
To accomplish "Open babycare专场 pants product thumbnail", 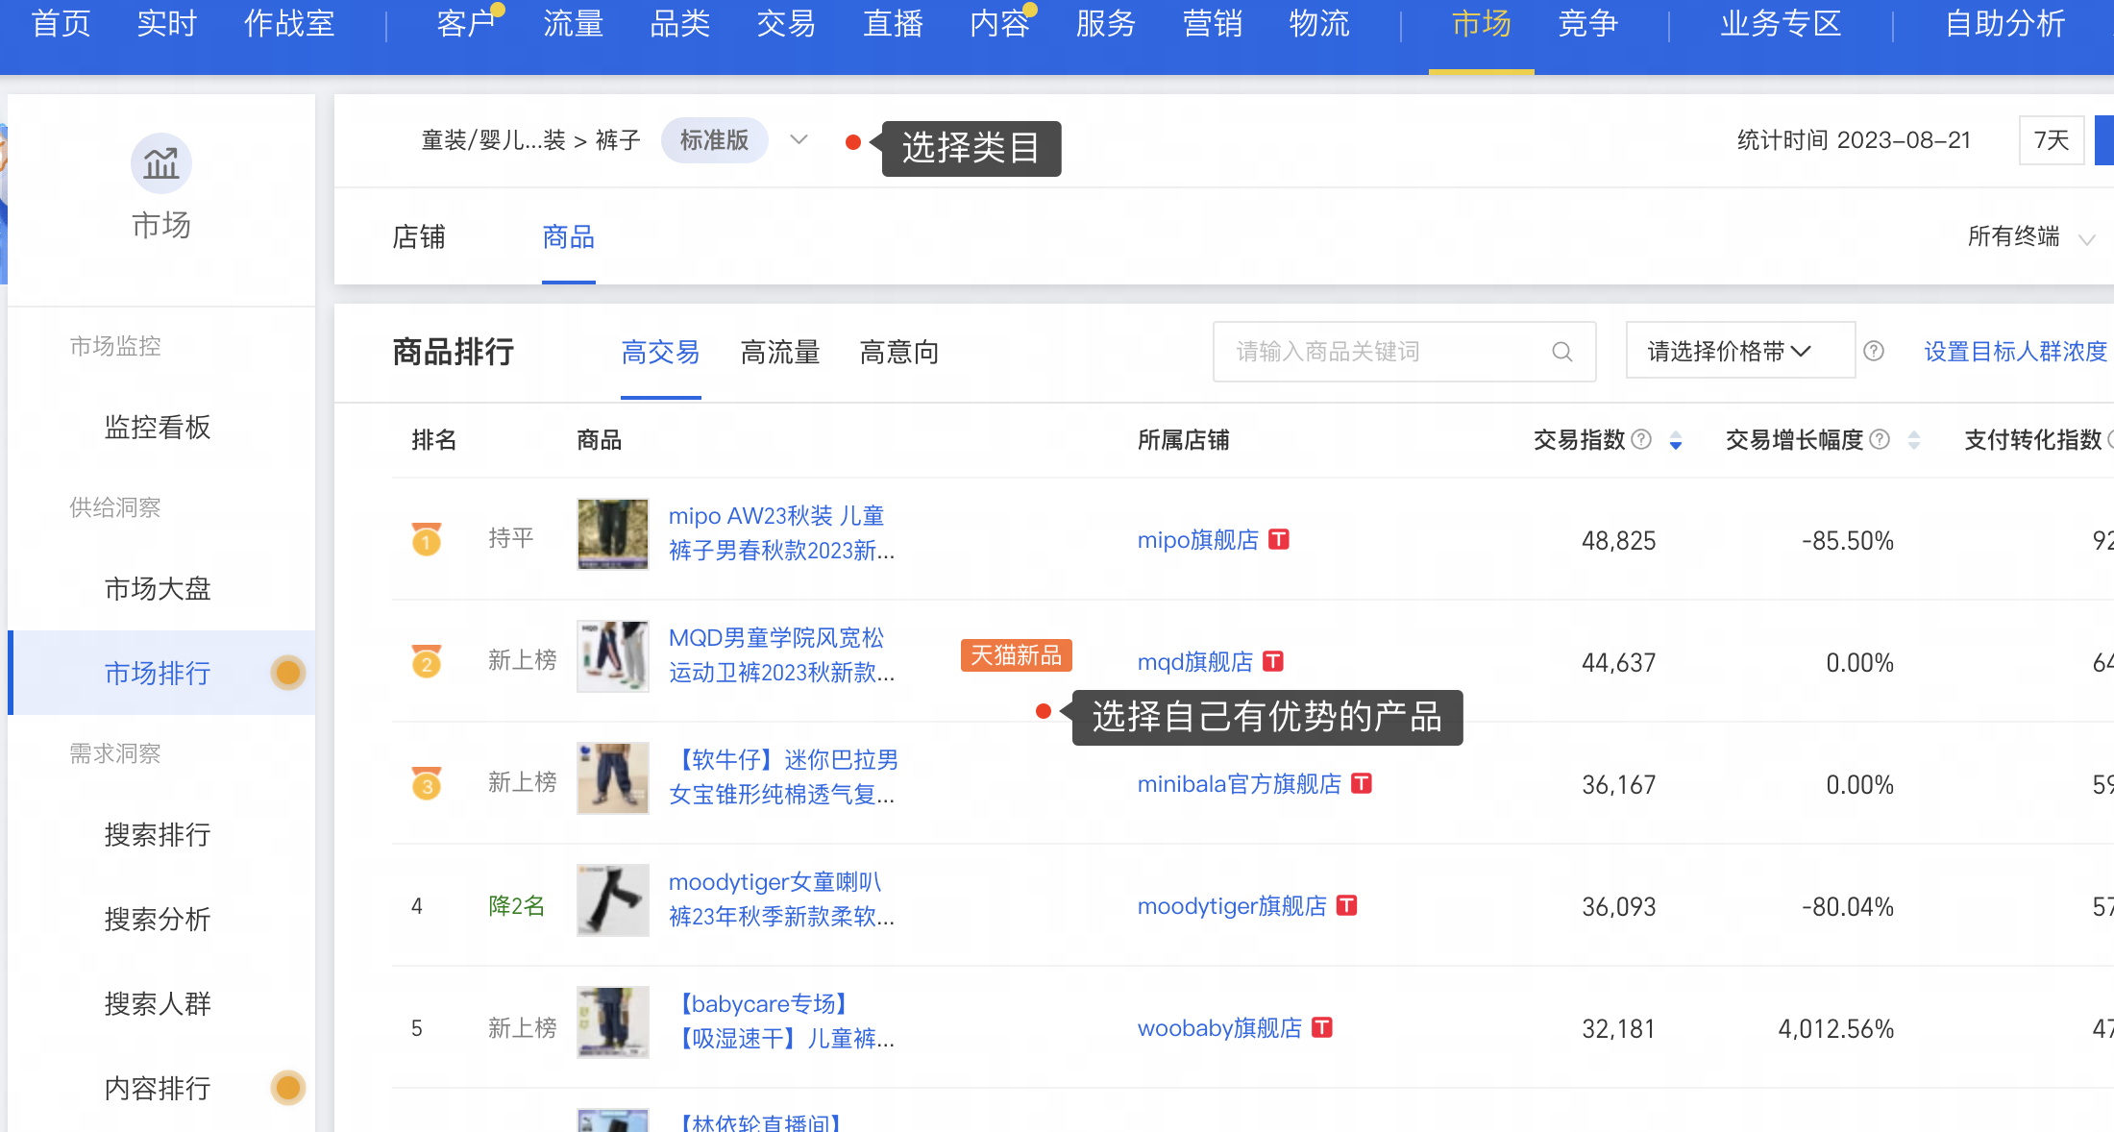I will (x=613, y=1022).
